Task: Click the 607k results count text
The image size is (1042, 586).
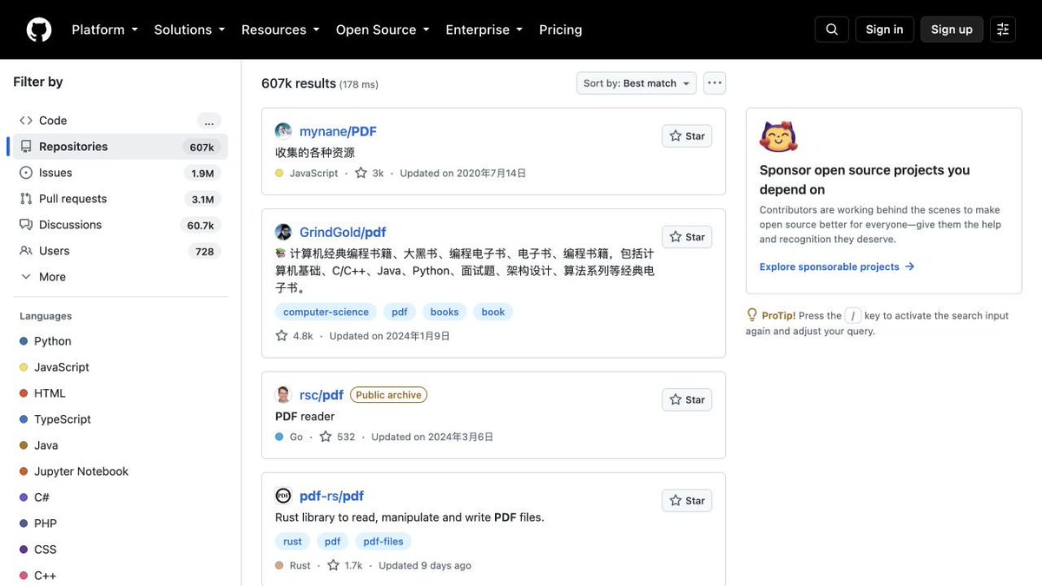Action: tap(299, 83)
